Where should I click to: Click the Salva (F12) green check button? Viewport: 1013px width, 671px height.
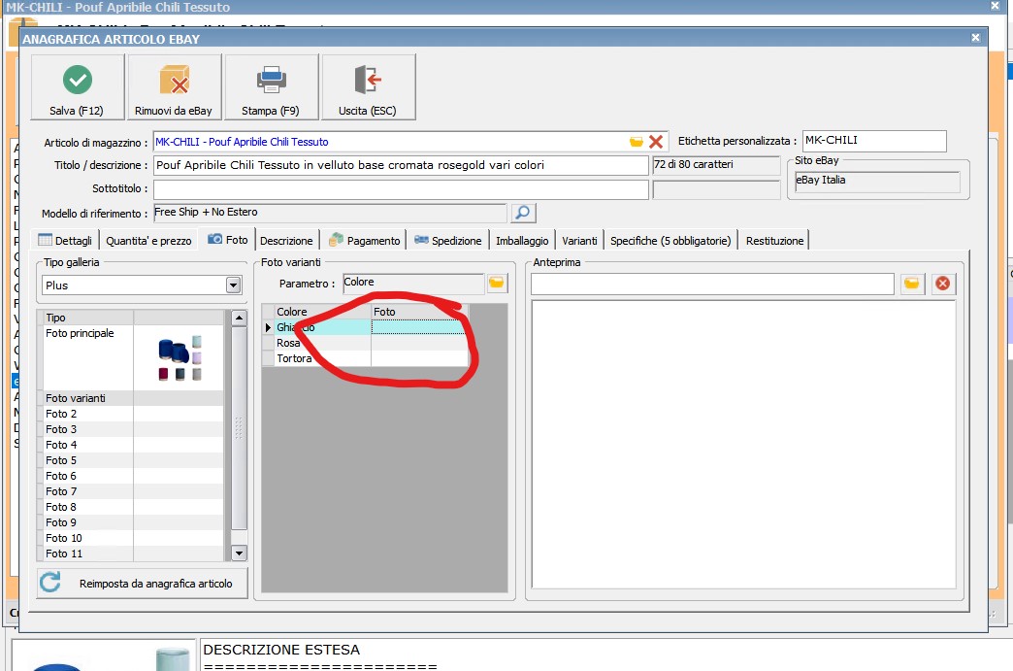pos(78,87)
